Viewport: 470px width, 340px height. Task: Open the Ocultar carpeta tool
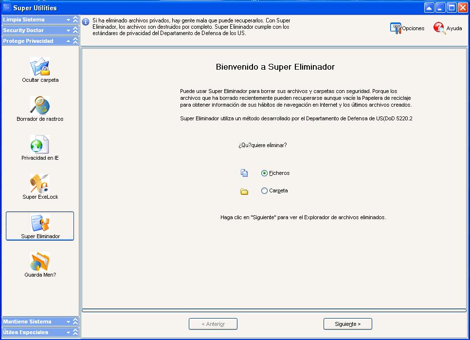[40, 70]
